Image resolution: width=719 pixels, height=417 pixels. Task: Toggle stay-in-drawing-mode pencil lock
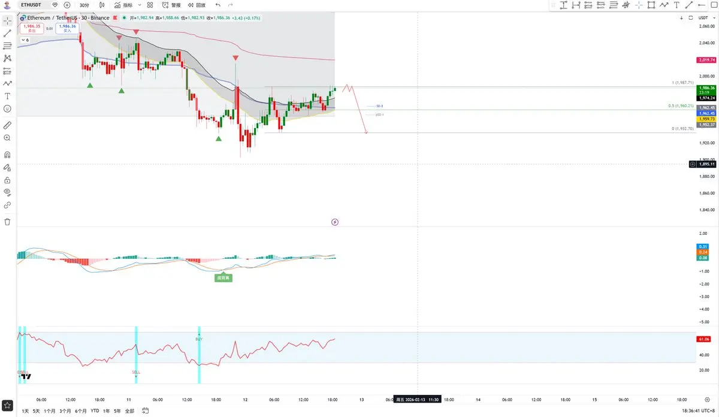[x=7, y=167]
